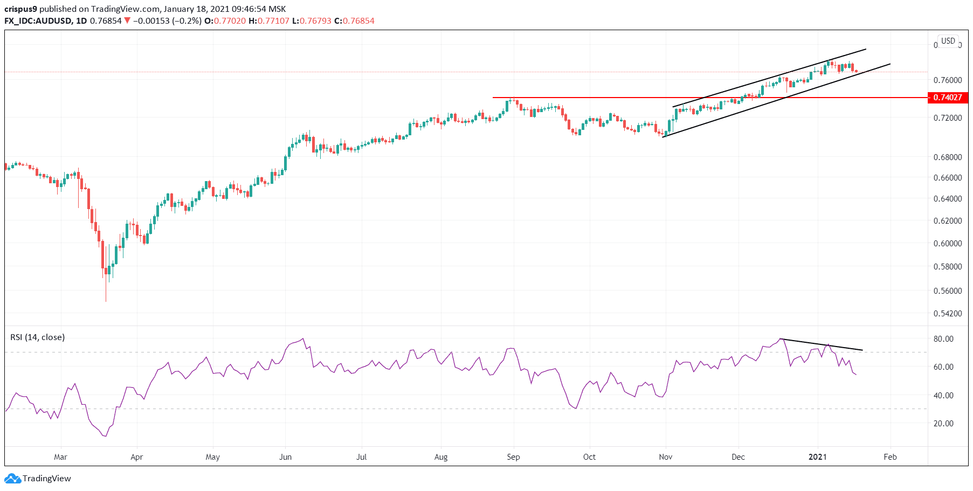973x491 pixels.
Task: Click the Nov label on time axis
Action: (666, 457)
